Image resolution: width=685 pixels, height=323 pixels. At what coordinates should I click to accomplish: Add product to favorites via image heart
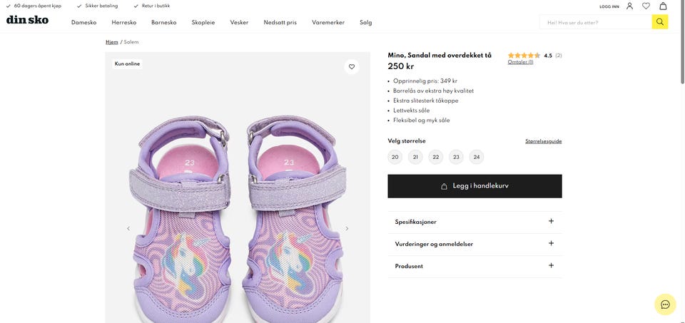coord(352,67)
